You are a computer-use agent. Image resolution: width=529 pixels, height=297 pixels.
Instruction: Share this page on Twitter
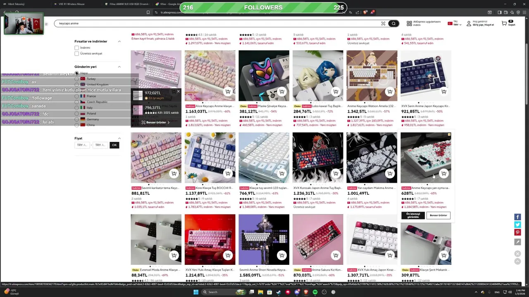point(517,225)
